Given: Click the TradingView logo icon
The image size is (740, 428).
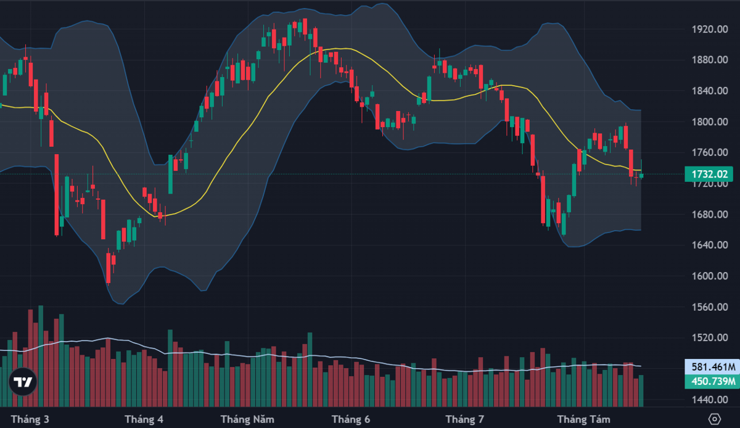Looking at the screenshot, I should (23, 382).
